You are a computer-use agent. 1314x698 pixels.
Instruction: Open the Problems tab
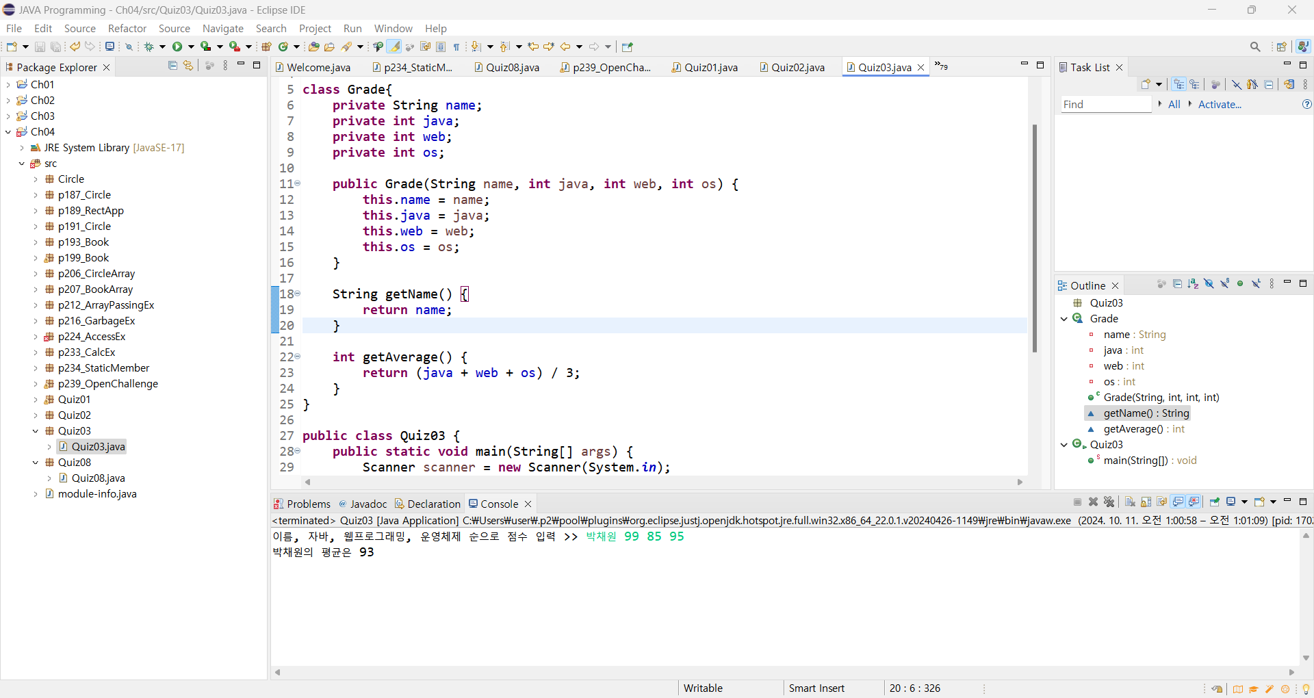point(302,504)
